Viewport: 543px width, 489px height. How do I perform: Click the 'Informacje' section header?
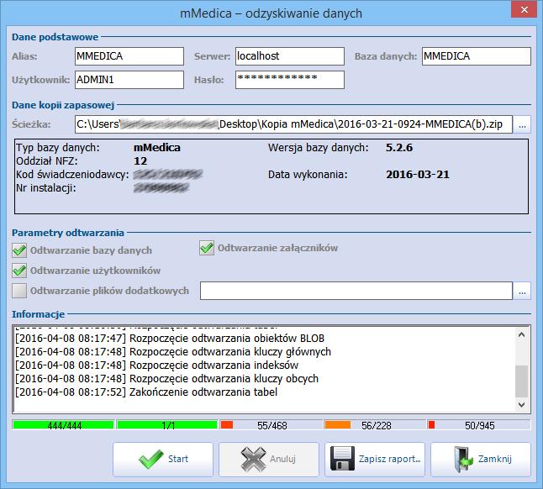[38, 314]
